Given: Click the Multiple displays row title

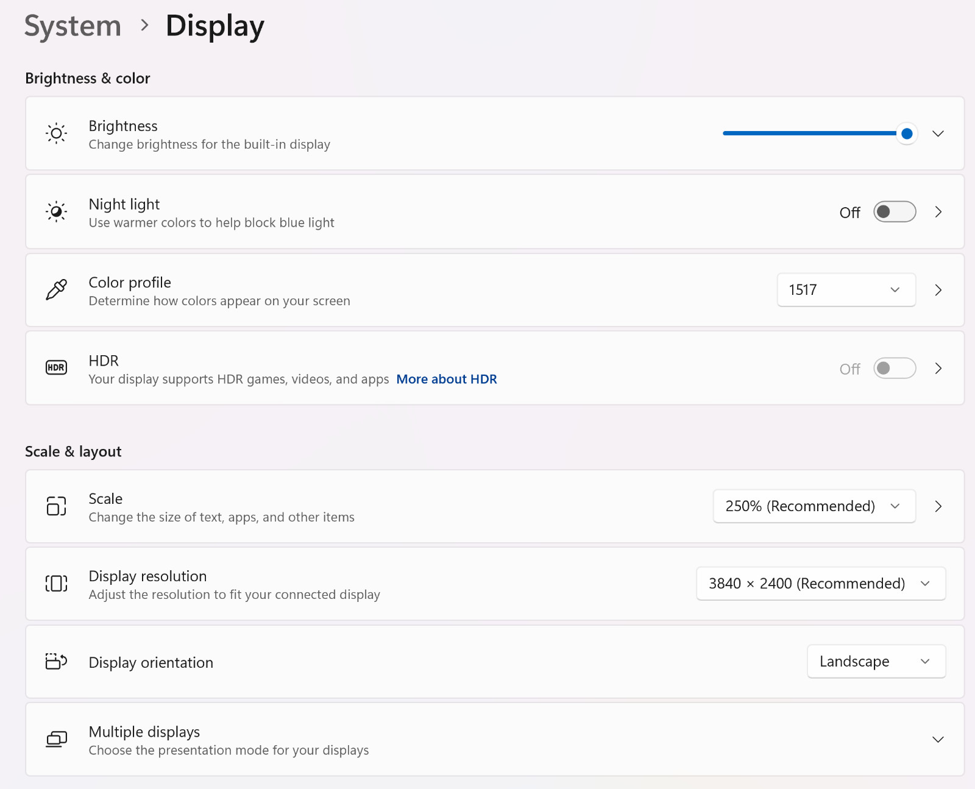Looking at the screenshot, I should (144, 732).
